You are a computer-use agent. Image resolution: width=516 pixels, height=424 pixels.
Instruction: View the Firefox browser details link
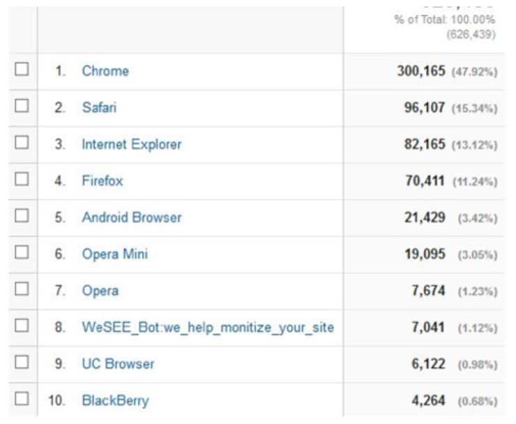pos(102,181)
